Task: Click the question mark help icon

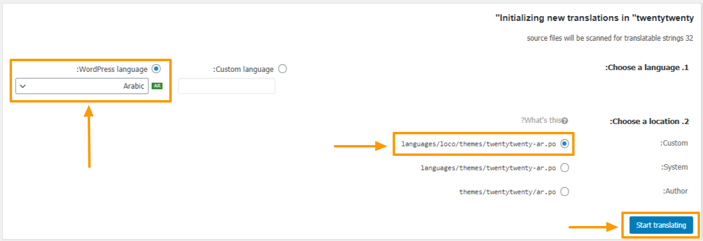Action: point(565,120)
